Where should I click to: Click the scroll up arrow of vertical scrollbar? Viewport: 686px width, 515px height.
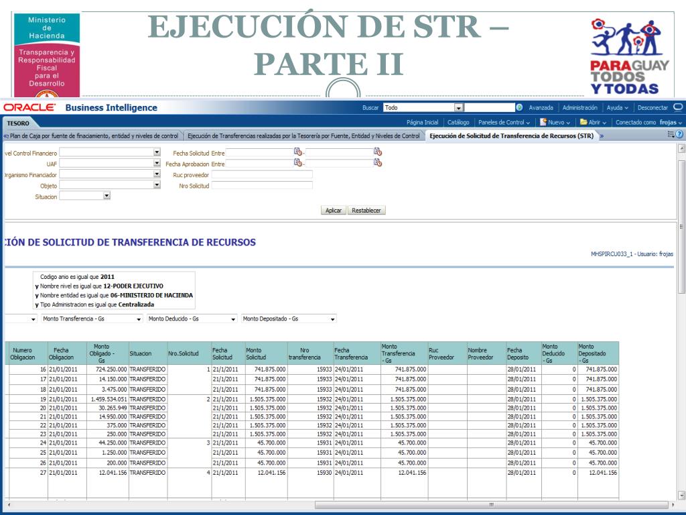(681, 149)
